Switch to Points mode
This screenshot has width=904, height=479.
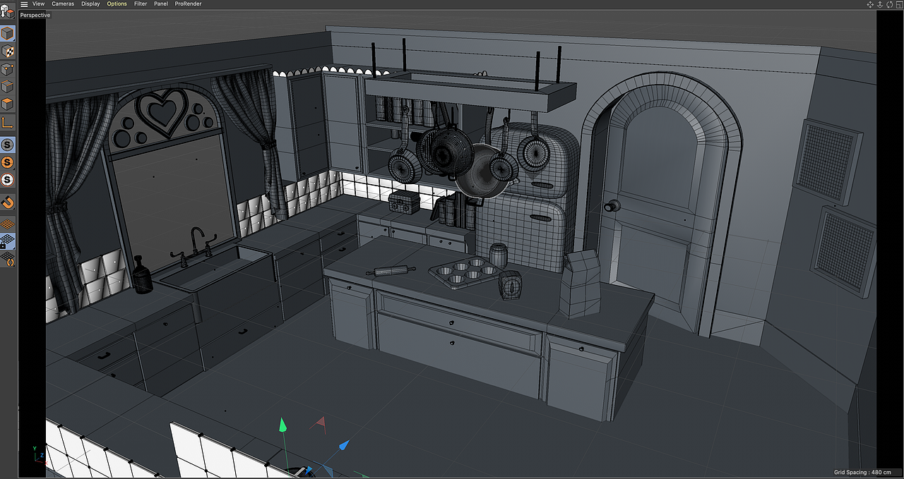(x=8, y=69)
